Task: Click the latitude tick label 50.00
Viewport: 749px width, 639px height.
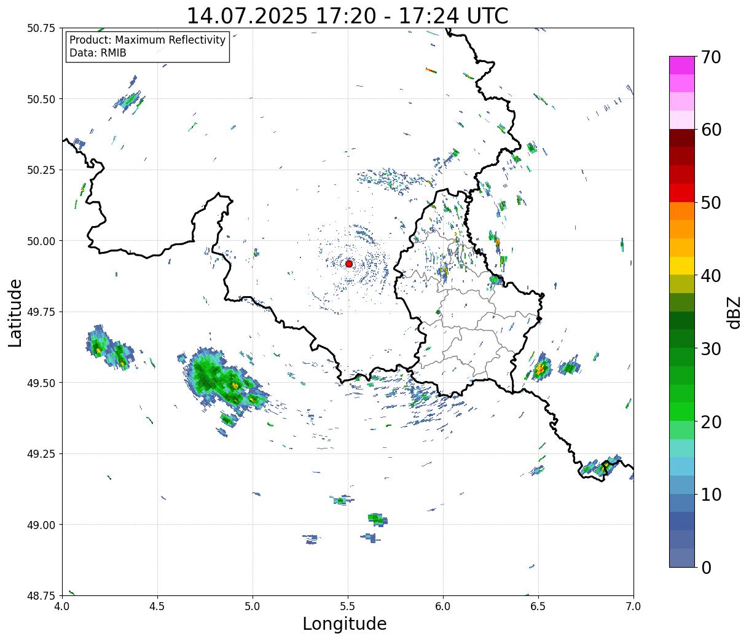Action: click(41, 241)
